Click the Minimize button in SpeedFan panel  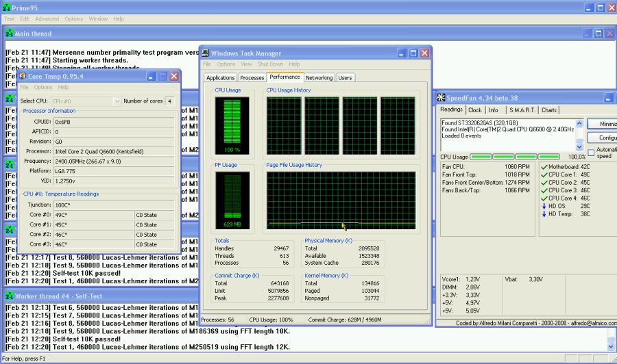pyautogui.click(x=602, y=124)
